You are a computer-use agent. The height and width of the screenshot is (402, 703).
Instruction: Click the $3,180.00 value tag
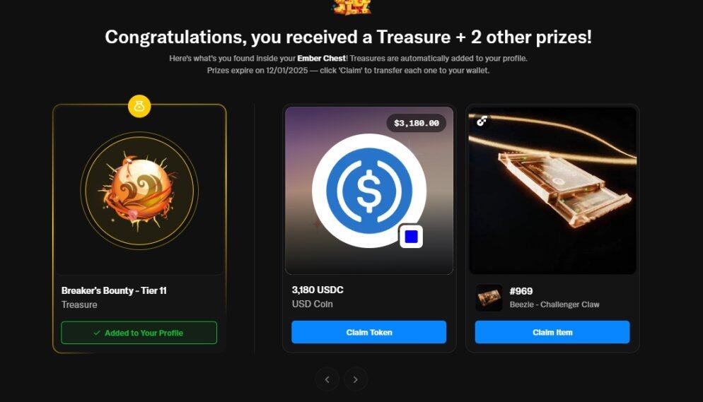click(417, 123)
